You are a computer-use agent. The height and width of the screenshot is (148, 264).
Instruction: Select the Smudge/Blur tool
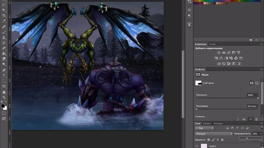coord(4,59)
